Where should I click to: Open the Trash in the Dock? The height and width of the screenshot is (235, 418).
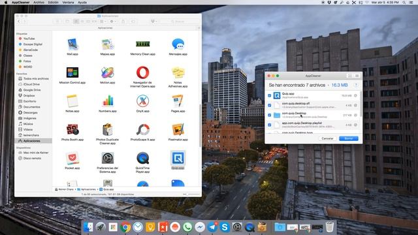coord(329,227)
